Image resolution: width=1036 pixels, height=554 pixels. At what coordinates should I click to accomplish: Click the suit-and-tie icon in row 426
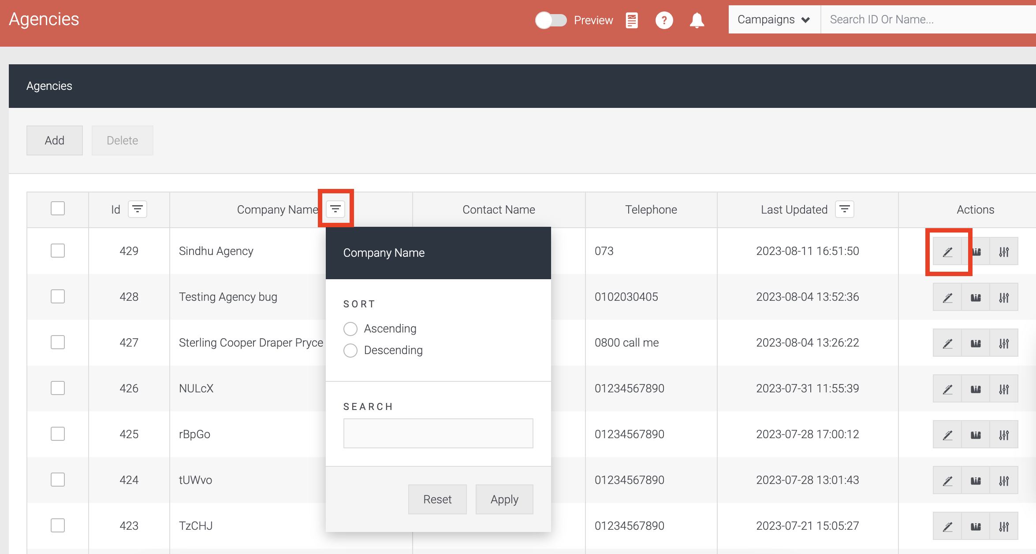click(976, 389)
